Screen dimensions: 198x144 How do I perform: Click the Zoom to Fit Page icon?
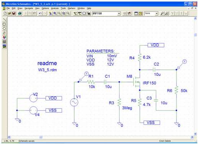coord(68,13)
